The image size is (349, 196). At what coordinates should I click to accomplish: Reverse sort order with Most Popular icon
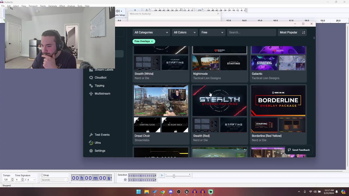(x=303, y=32)
